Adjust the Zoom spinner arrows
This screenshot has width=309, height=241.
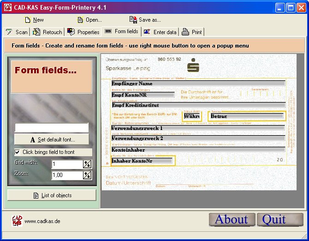coord(87,175)
